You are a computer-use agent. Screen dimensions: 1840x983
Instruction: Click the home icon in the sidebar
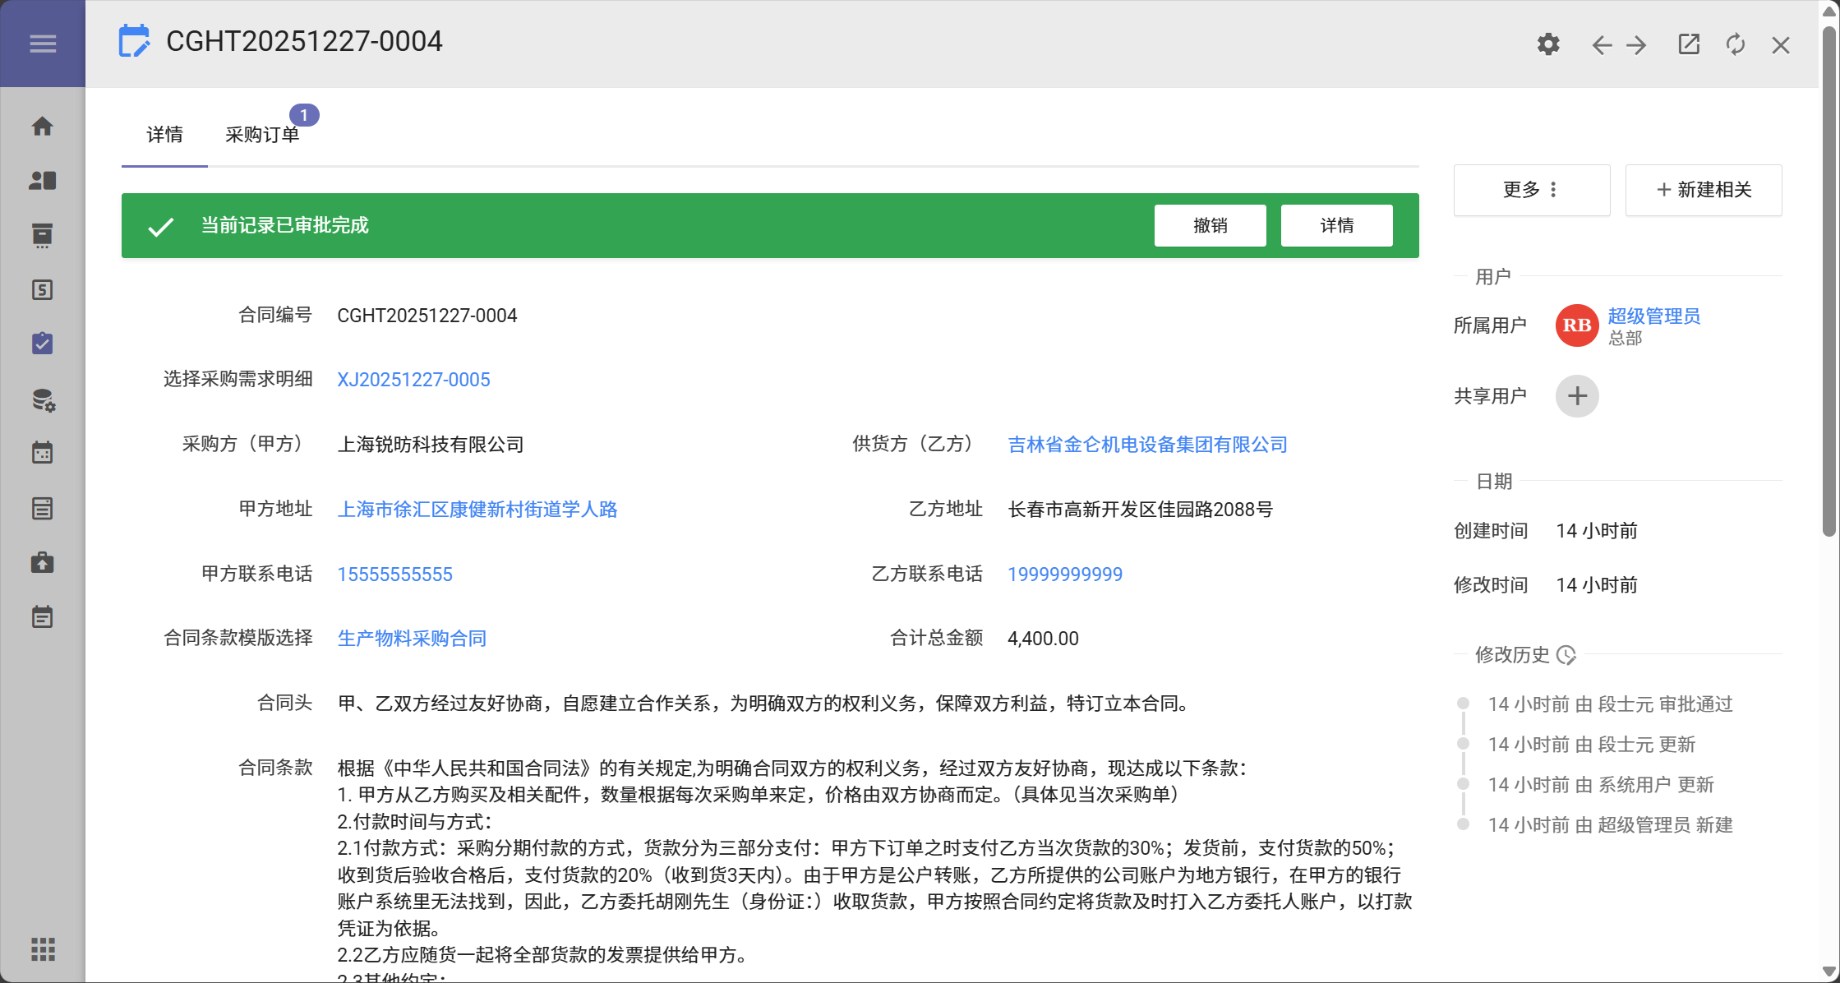tap(43, 127)
